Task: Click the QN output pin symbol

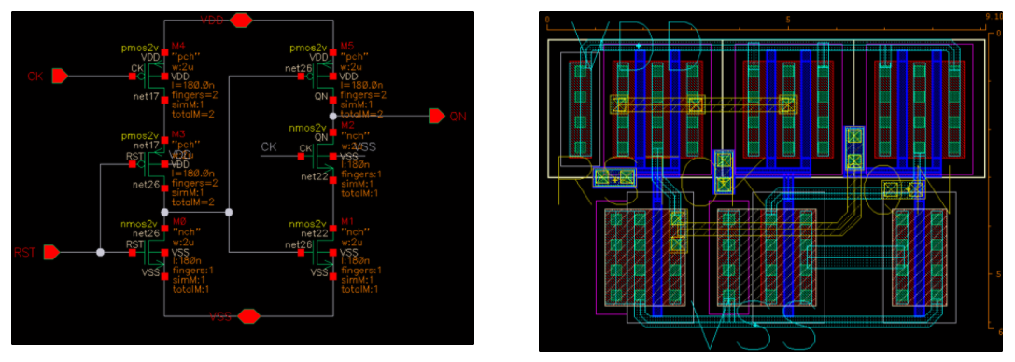Action: [x=437, y=117]
